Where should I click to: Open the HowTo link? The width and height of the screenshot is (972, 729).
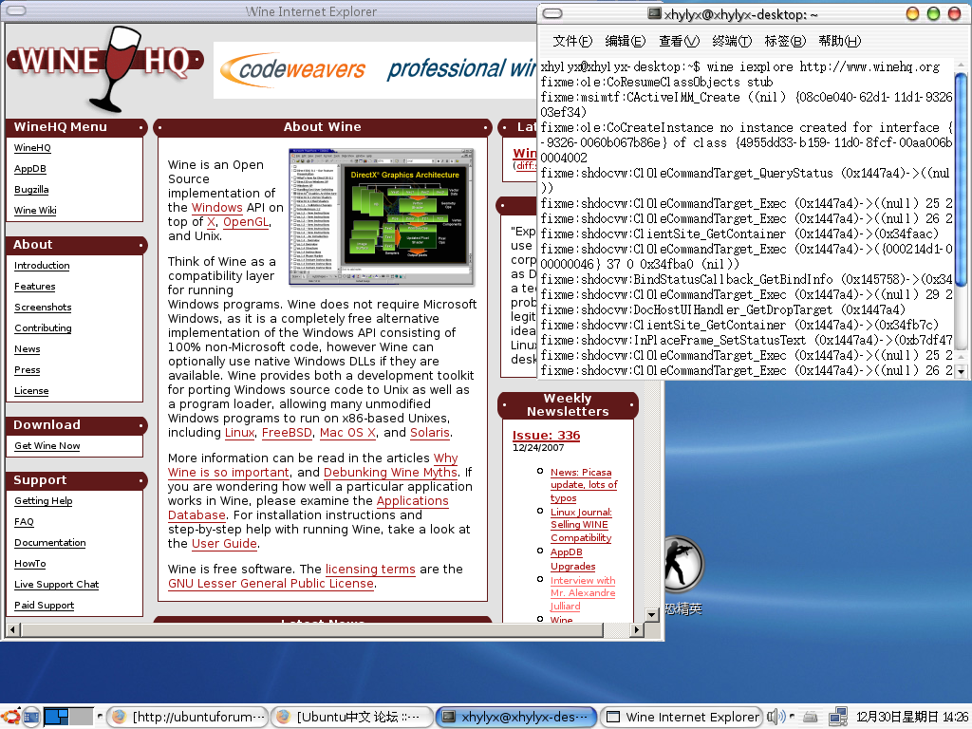pos(29,564)
